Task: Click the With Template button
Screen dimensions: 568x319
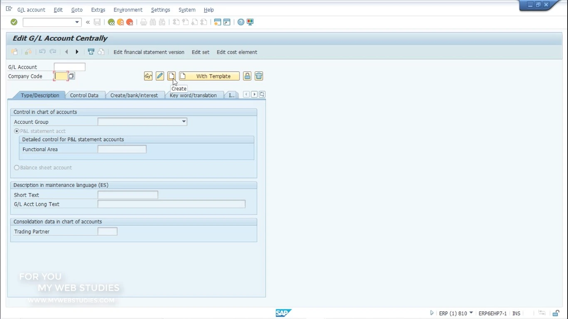Action: (209, 76)
